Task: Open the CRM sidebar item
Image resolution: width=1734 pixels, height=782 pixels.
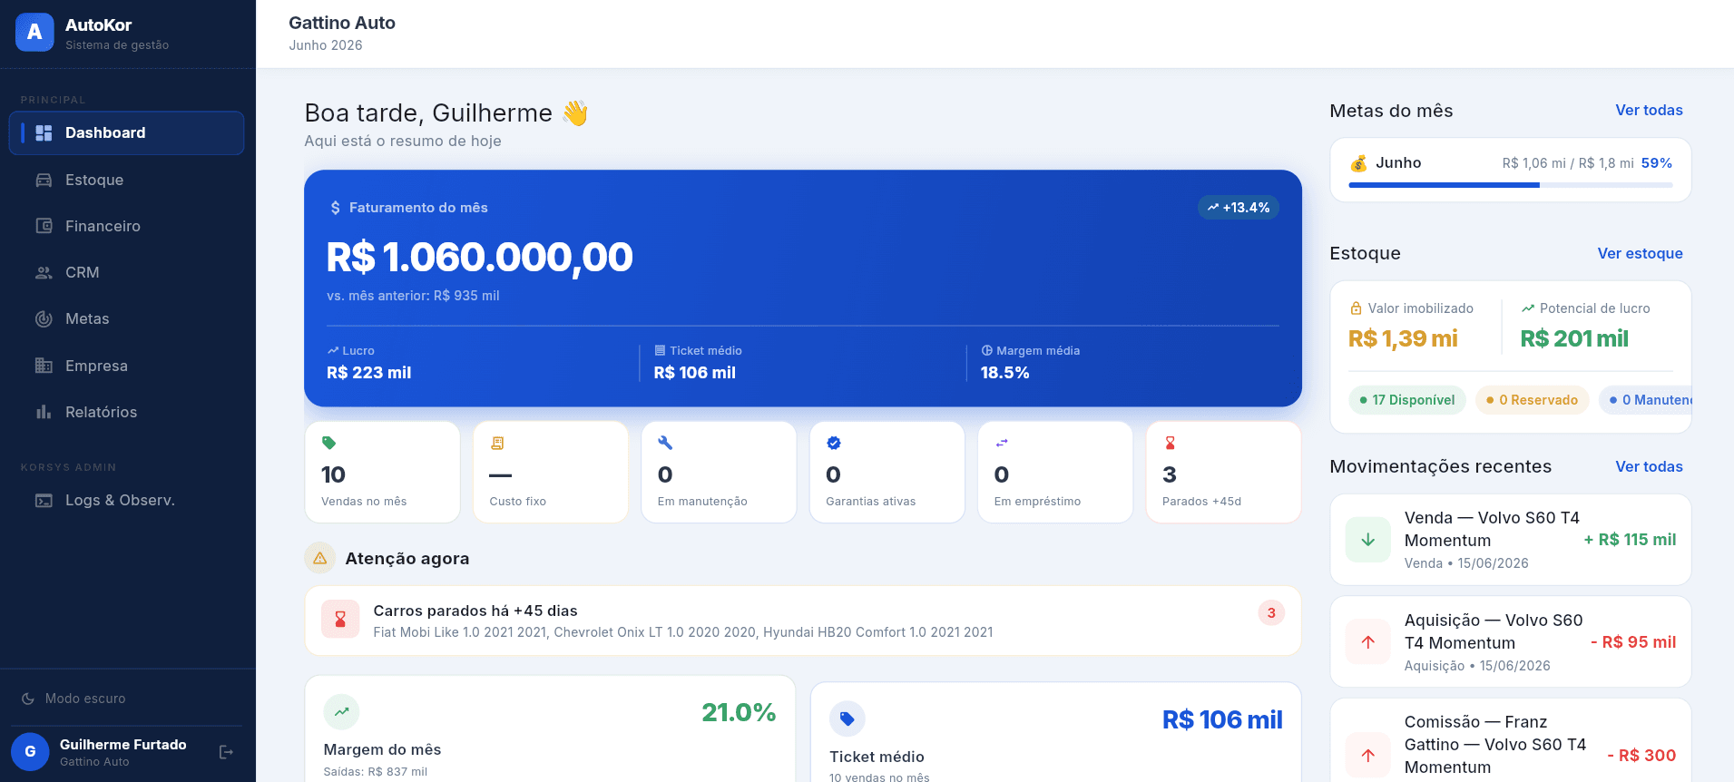Action: click(x=126, y=272)
